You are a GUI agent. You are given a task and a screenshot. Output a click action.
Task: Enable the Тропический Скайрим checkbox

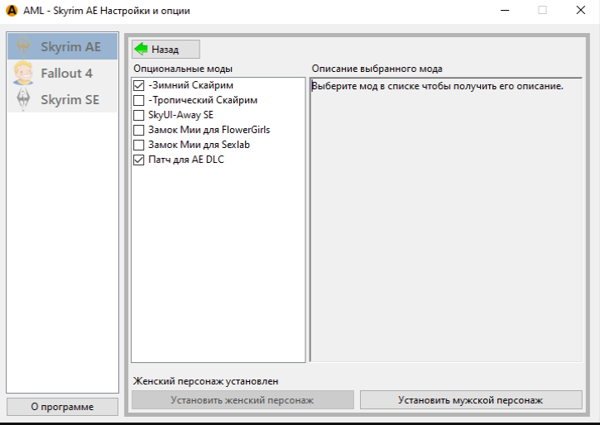point(139,100)
